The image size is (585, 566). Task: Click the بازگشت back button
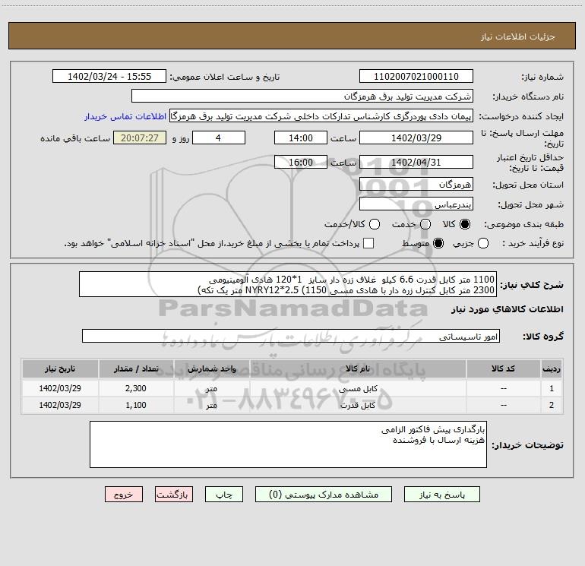coord(174,495)
